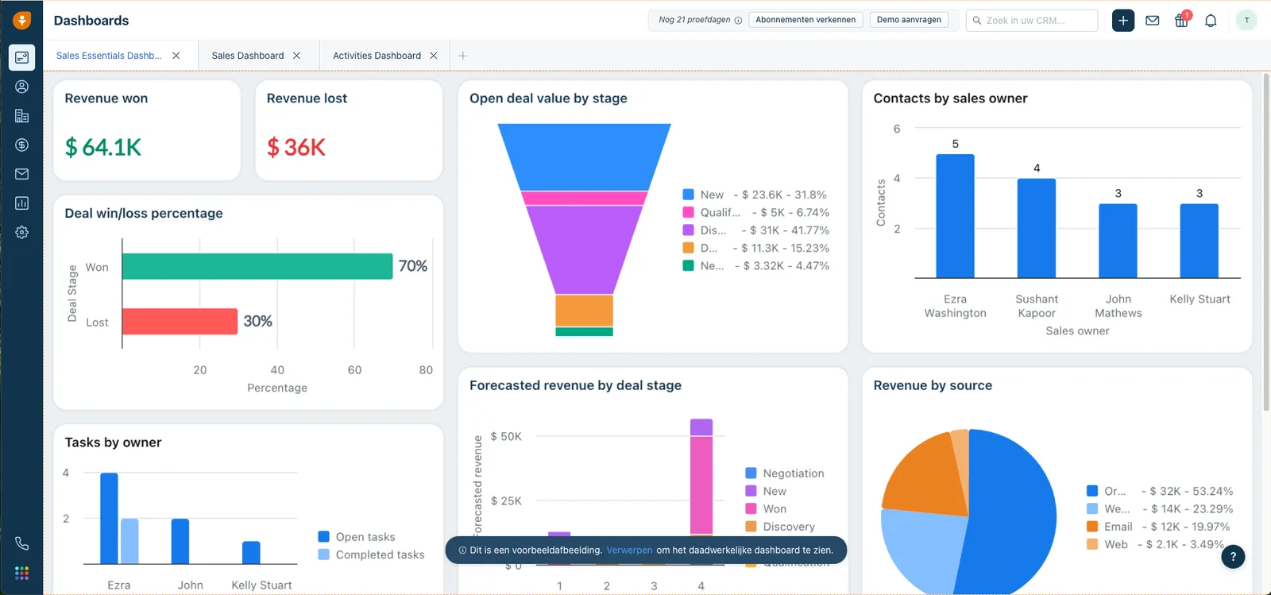Toggle Won legend in forecasted revenue
This screenshot has height=595, width=1271.
click(x=766, y=509)
